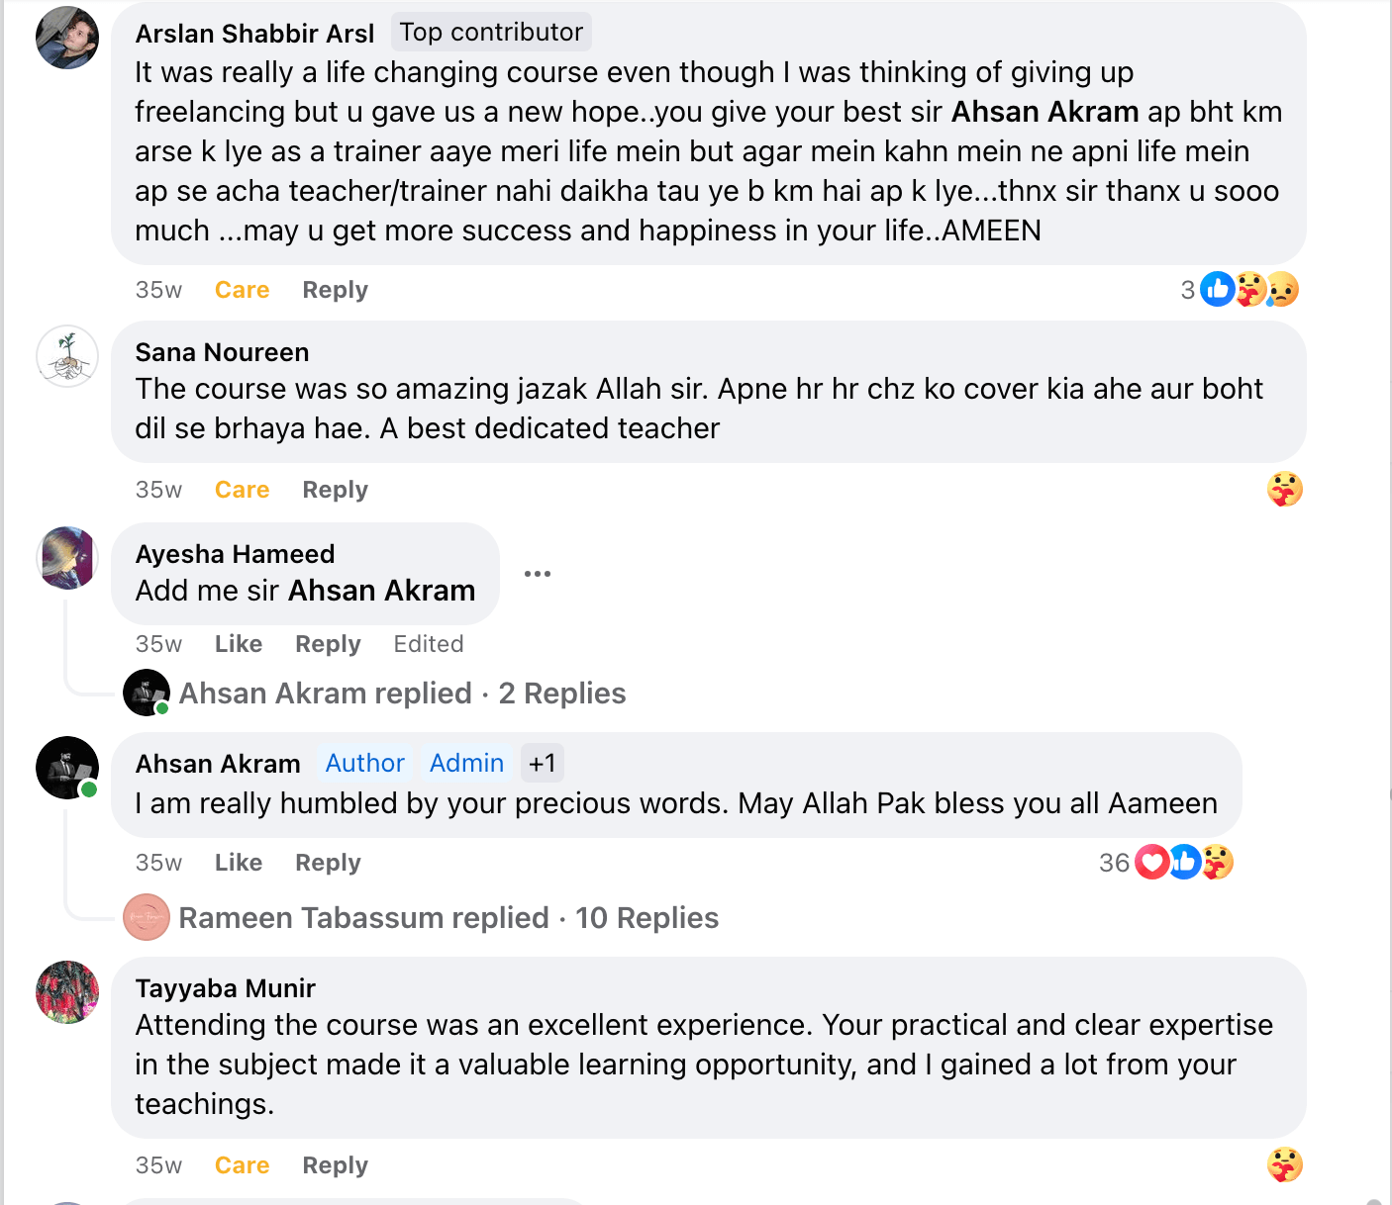Screen dimensions: 1392x1205
Task: Click the Author badge on Ahsan's comment
Action: pyautogui.click(x=363, y=763)
